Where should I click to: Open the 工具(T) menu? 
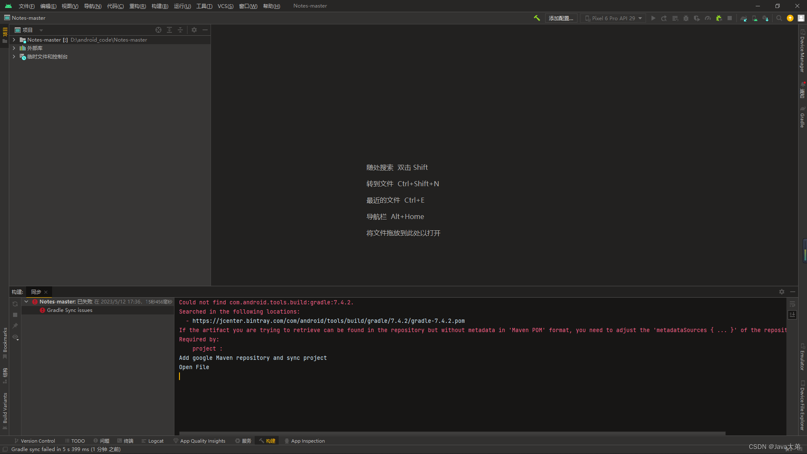click(204, 6)
